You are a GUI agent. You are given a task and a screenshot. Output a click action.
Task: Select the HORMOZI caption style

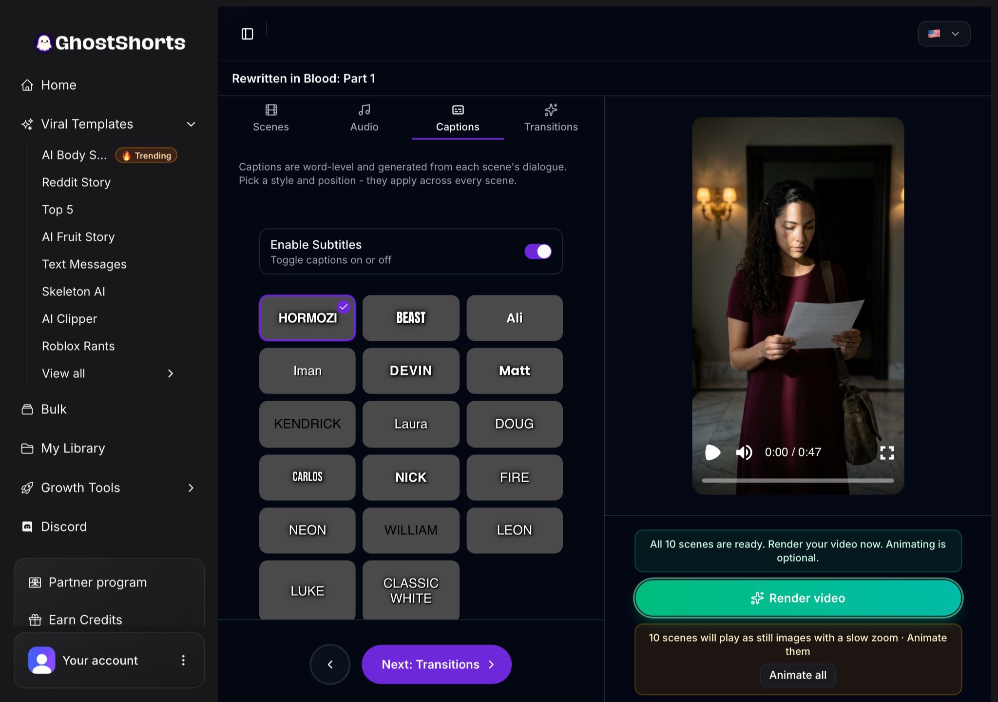[x=307, y=318]
